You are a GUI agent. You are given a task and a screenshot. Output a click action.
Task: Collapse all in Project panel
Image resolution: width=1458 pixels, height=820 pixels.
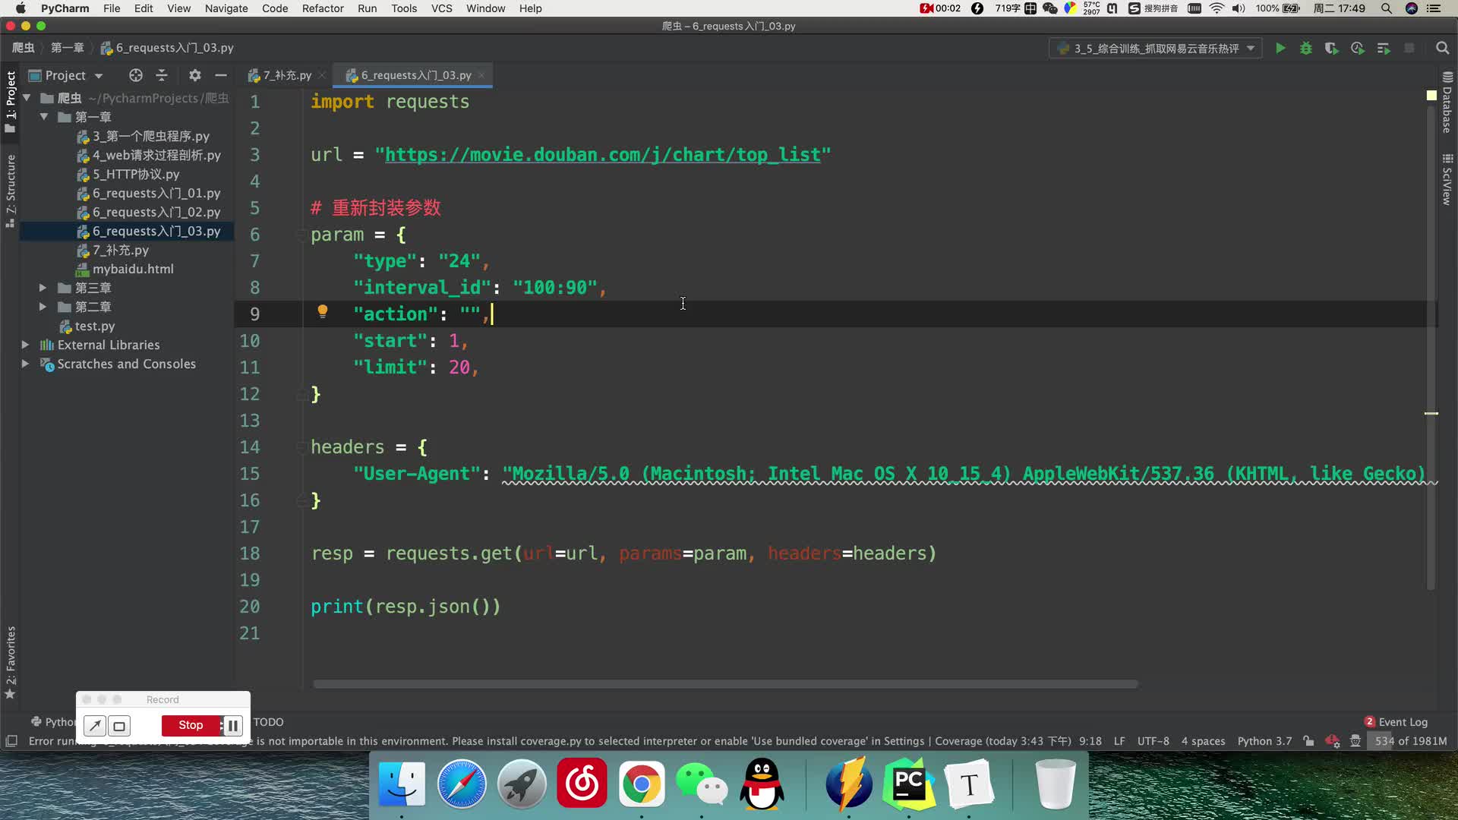click(162, 75)
